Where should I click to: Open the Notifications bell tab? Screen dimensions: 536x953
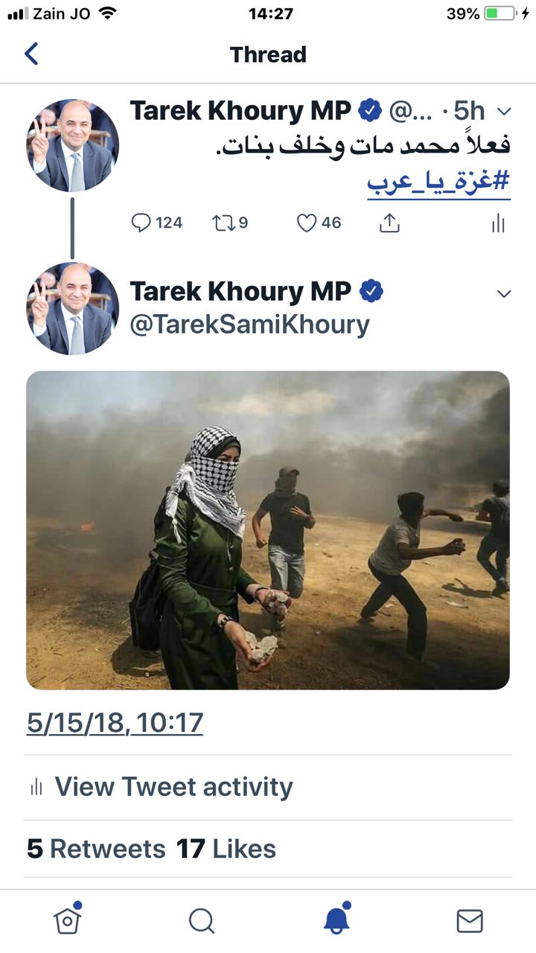336,919
